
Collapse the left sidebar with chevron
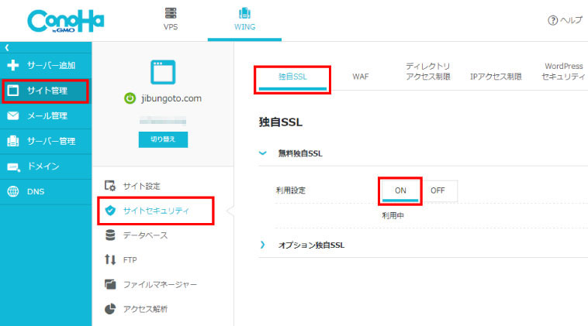click(x=6, y=48)
